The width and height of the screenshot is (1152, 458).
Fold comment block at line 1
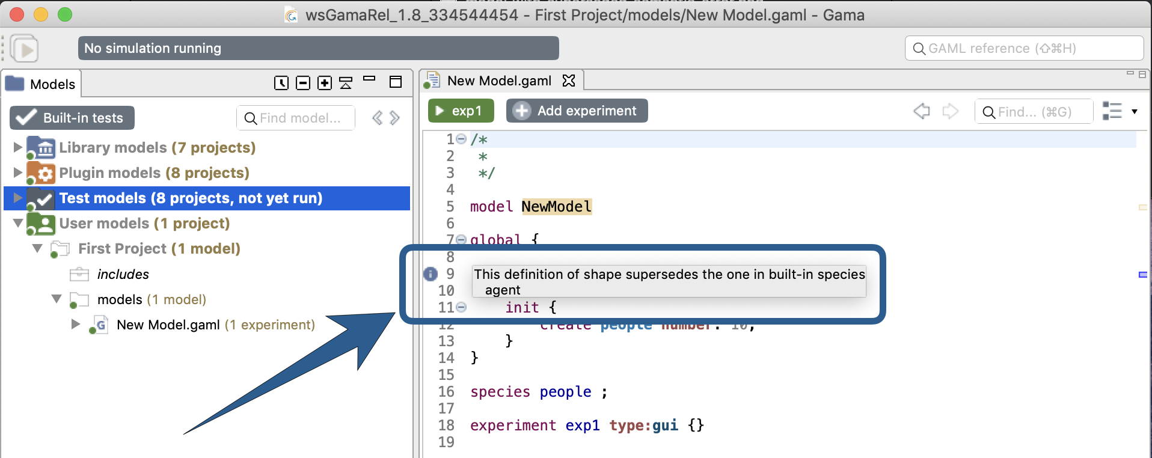(461, 139)
